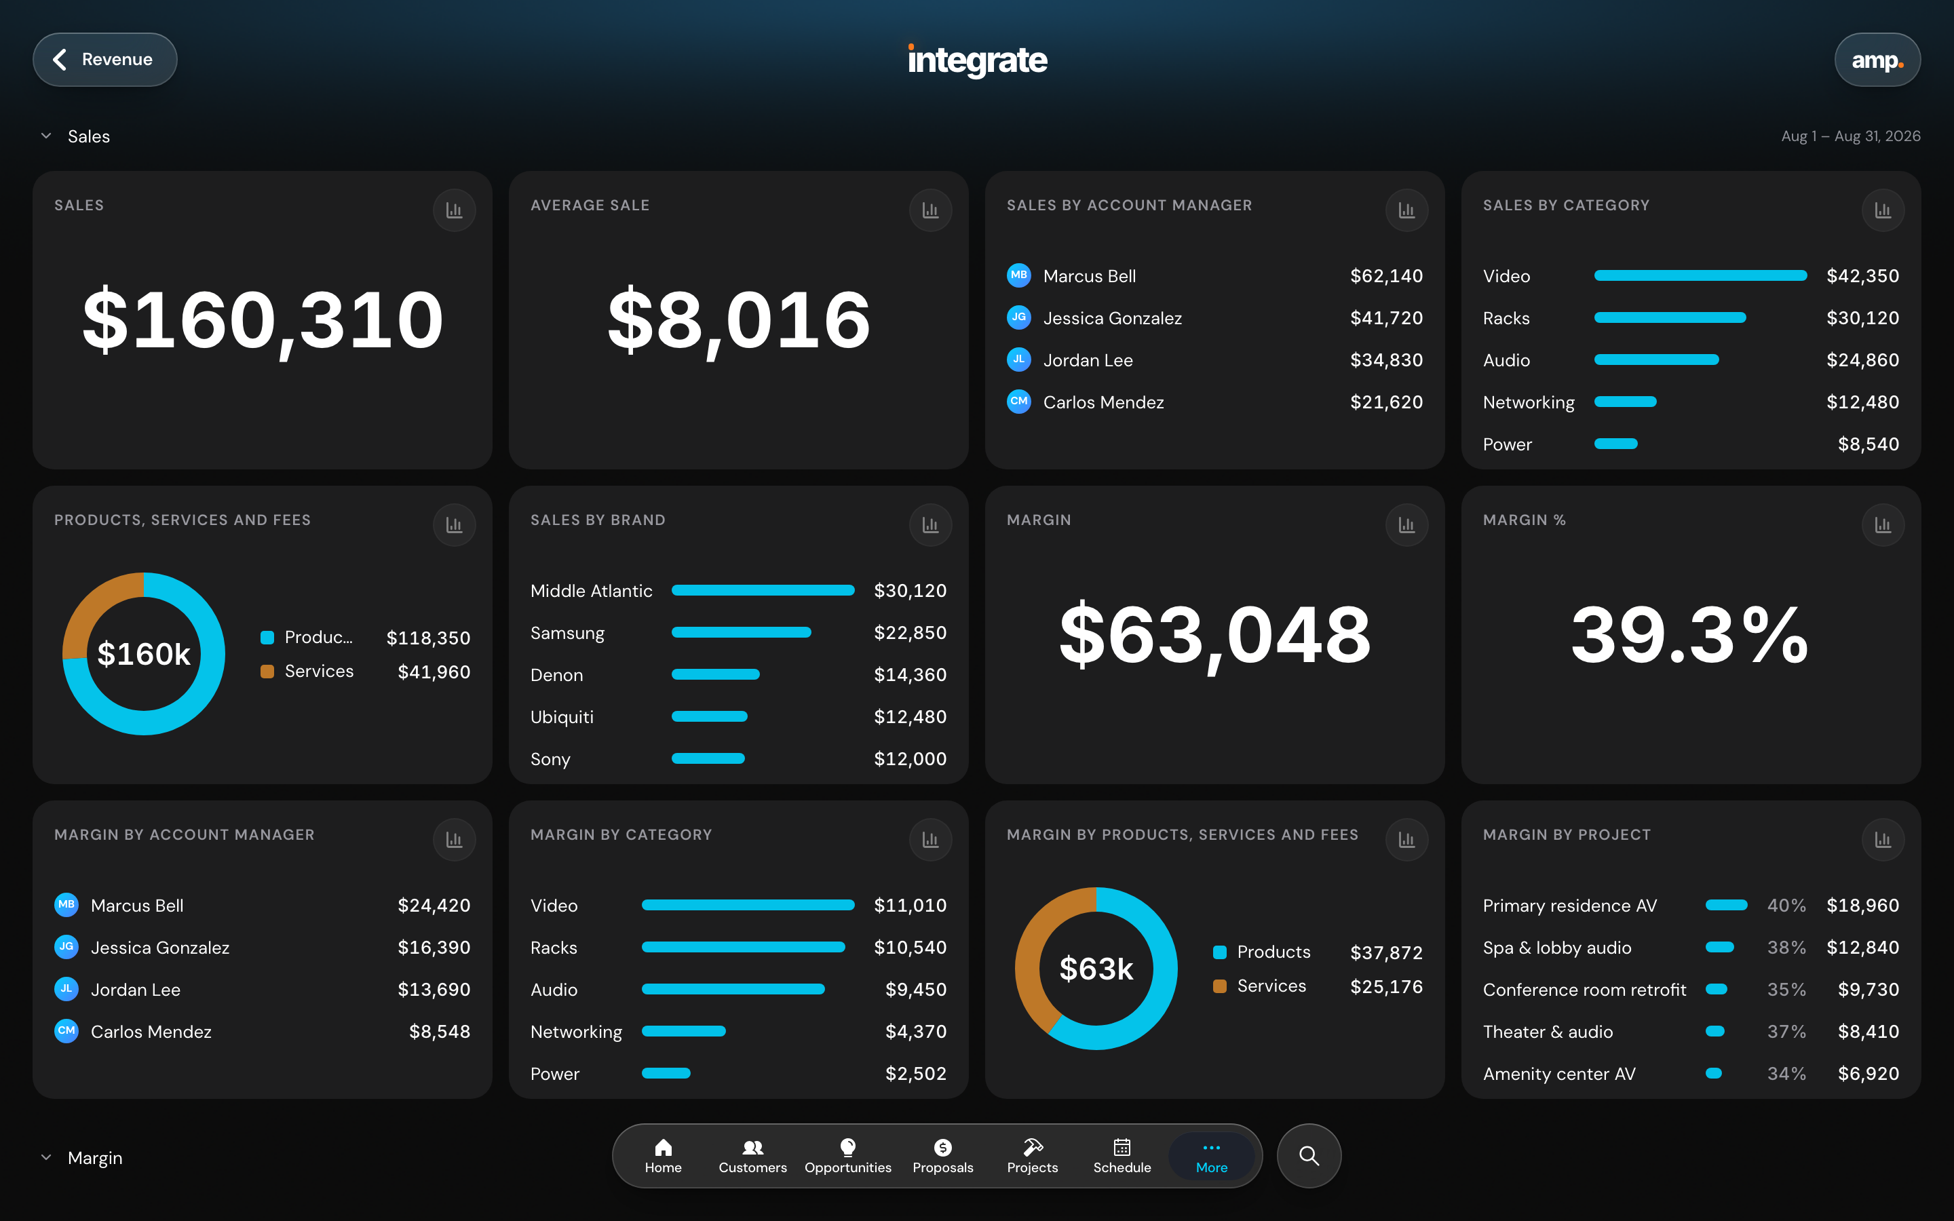
Task: Open chart icon on Margin by Category card
Action: pyautogui.click(x=930, y=840)
